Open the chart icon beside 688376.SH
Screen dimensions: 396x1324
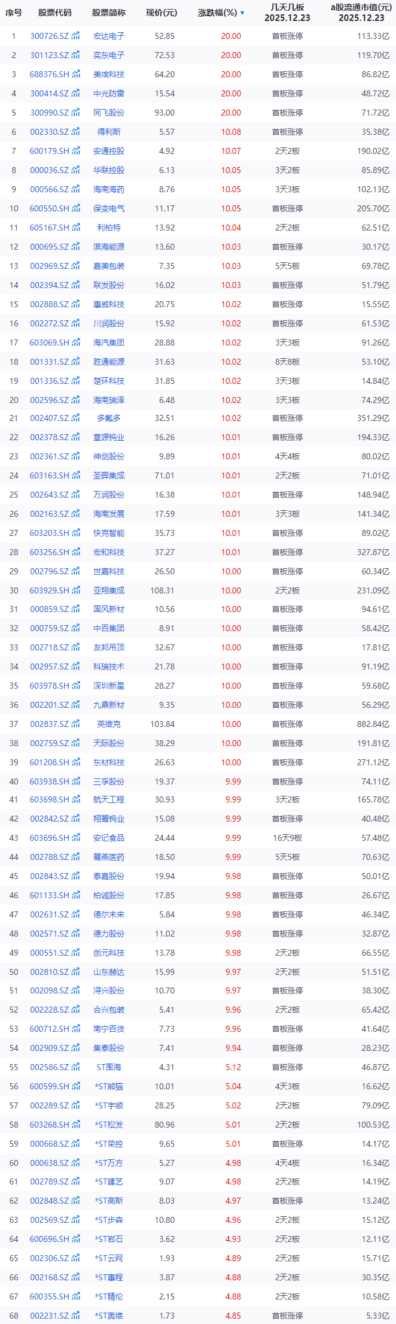tap(75, 74)
